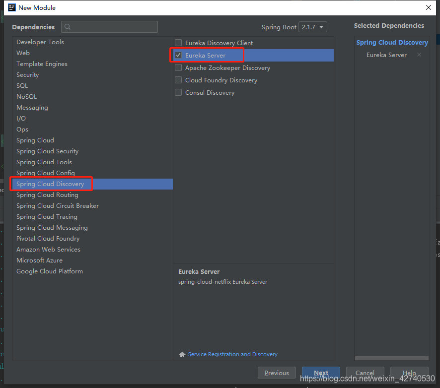Open Spring Cloud Routing category
Image resolution: width=440 pixels, height=388 pixels.
pos(92,195)
